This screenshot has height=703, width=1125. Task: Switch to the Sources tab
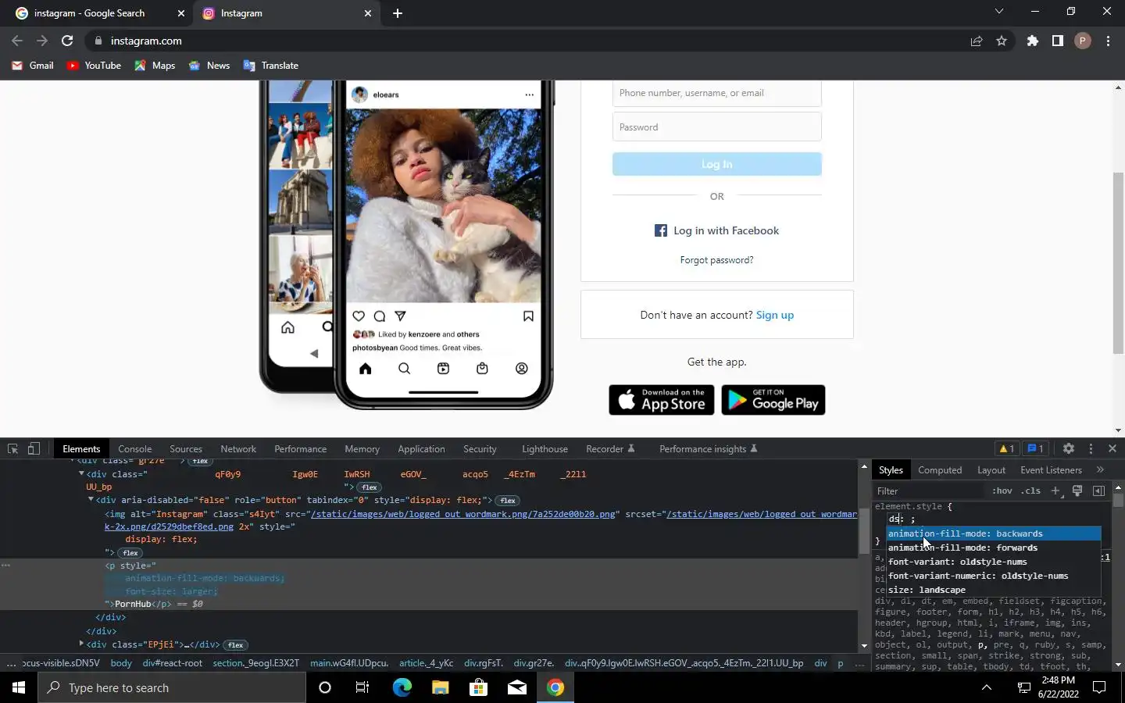pyautogui.click(x=186, y=448)
